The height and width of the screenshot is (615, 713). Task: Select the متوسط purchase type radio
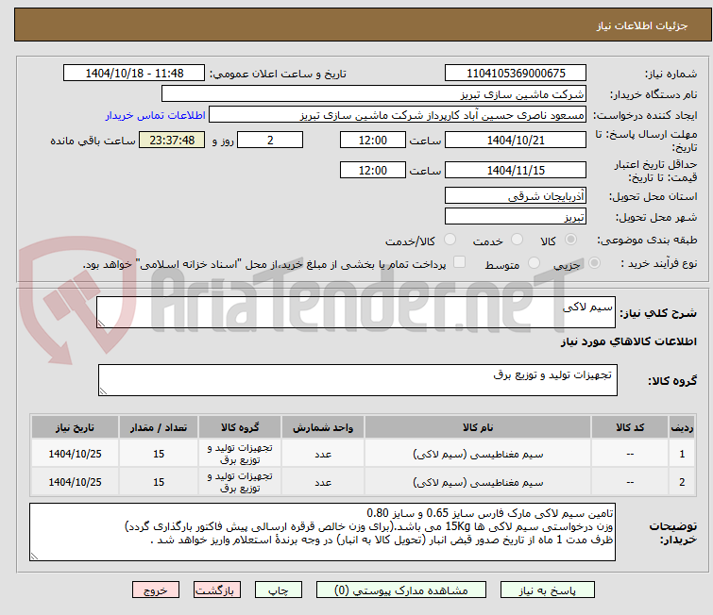click(534, 263)
